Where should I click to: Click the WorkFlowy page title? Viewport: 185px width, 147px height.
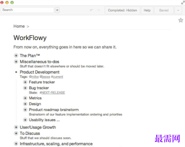coord(30,38)
